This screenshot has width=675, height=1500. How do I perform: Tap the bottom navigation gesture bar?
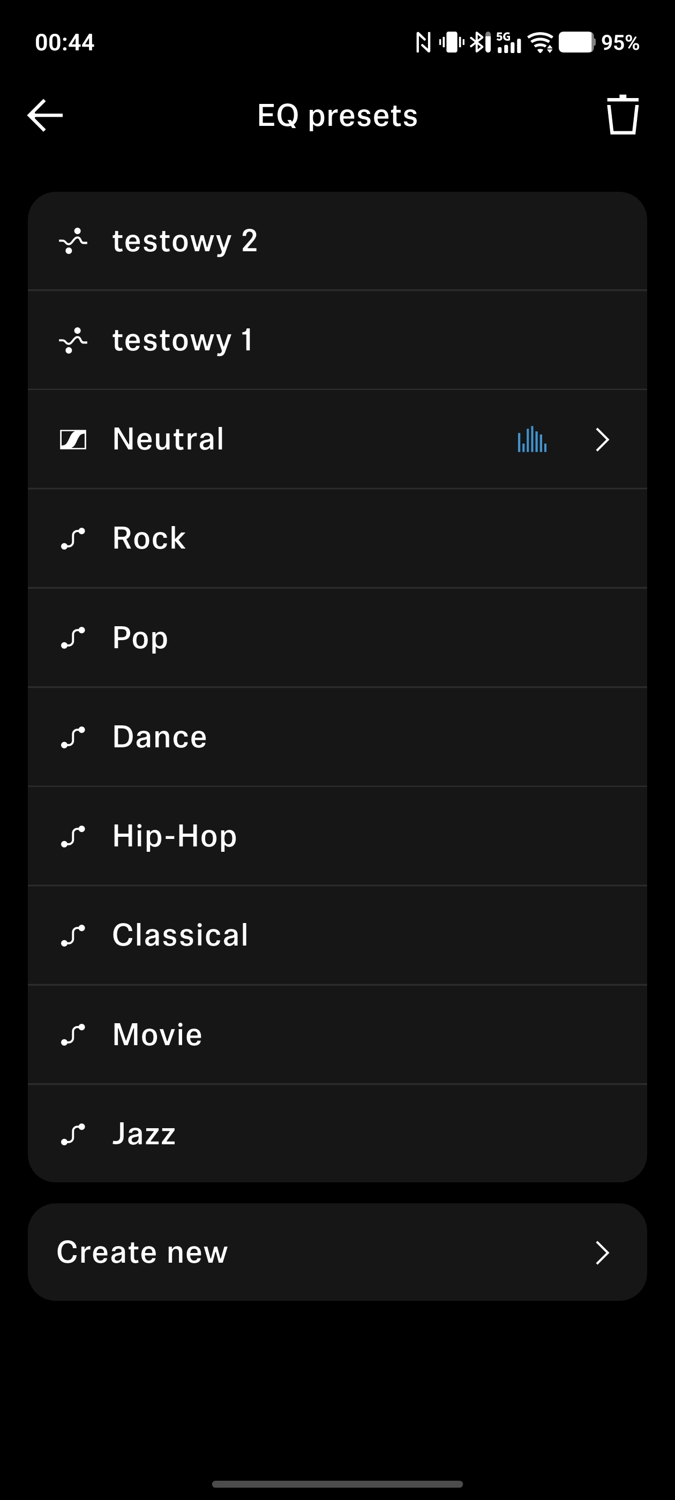coord(337,1484)
